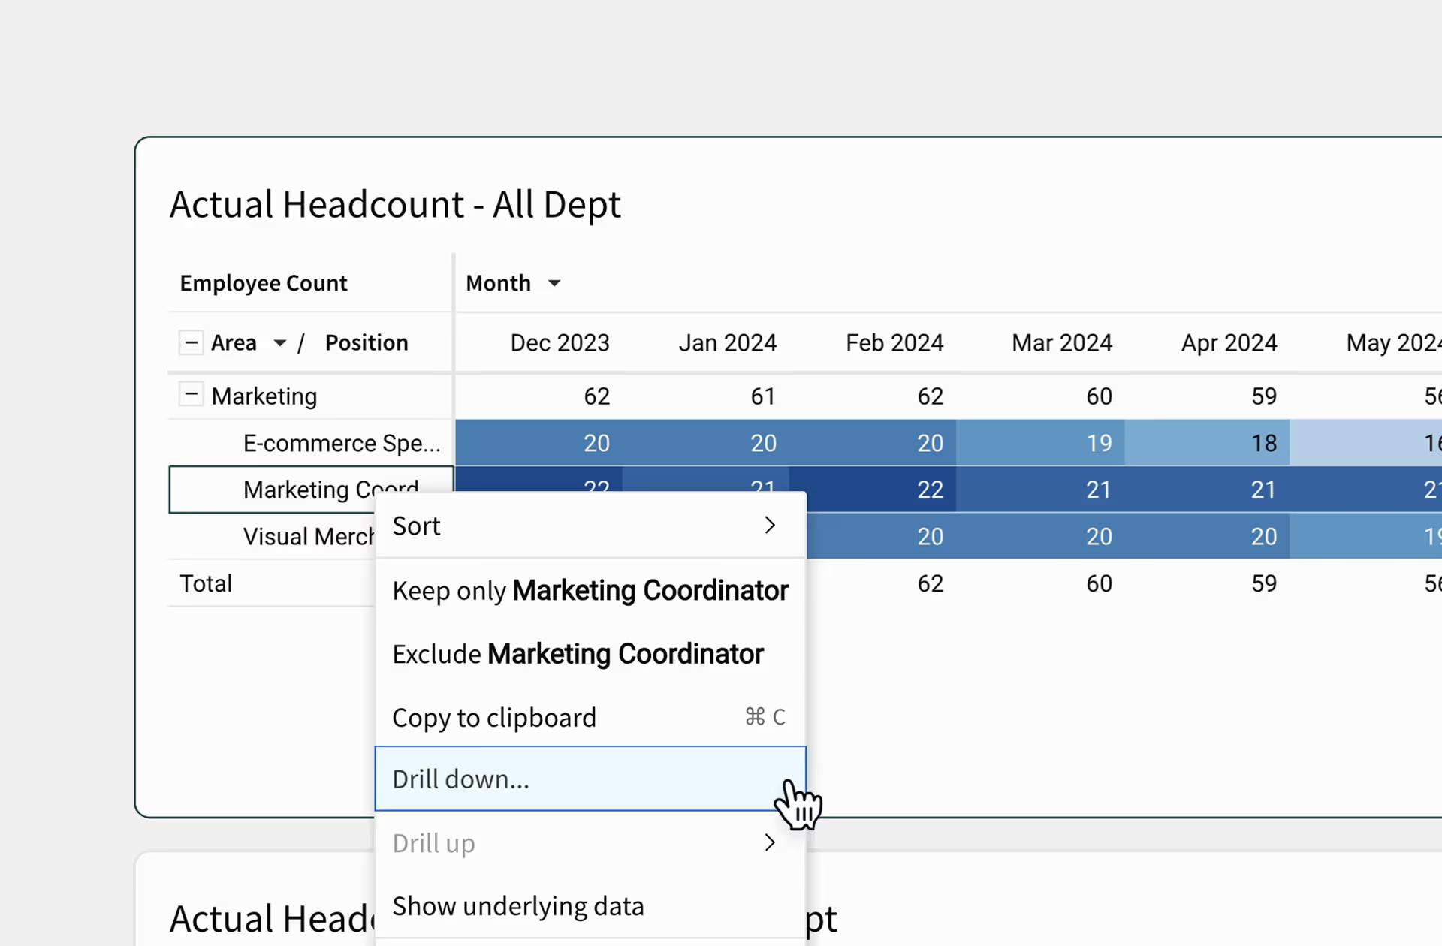Open the Area dropdown arrow

pyautogui.click(x=279, y=343)
